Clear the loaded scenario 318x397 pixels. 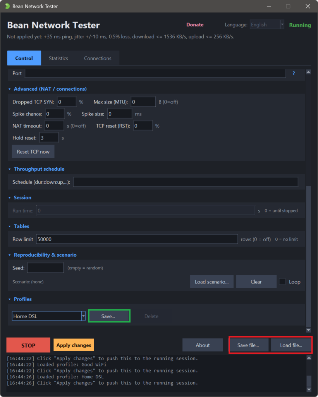pos(256,282)
